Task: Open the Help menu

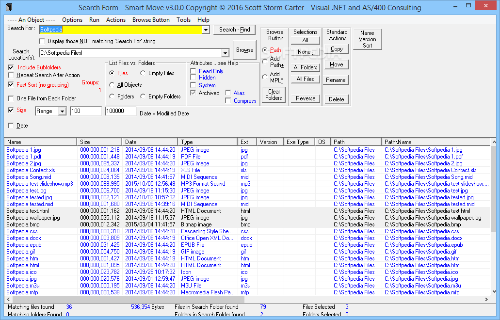Action: (203, 20)
